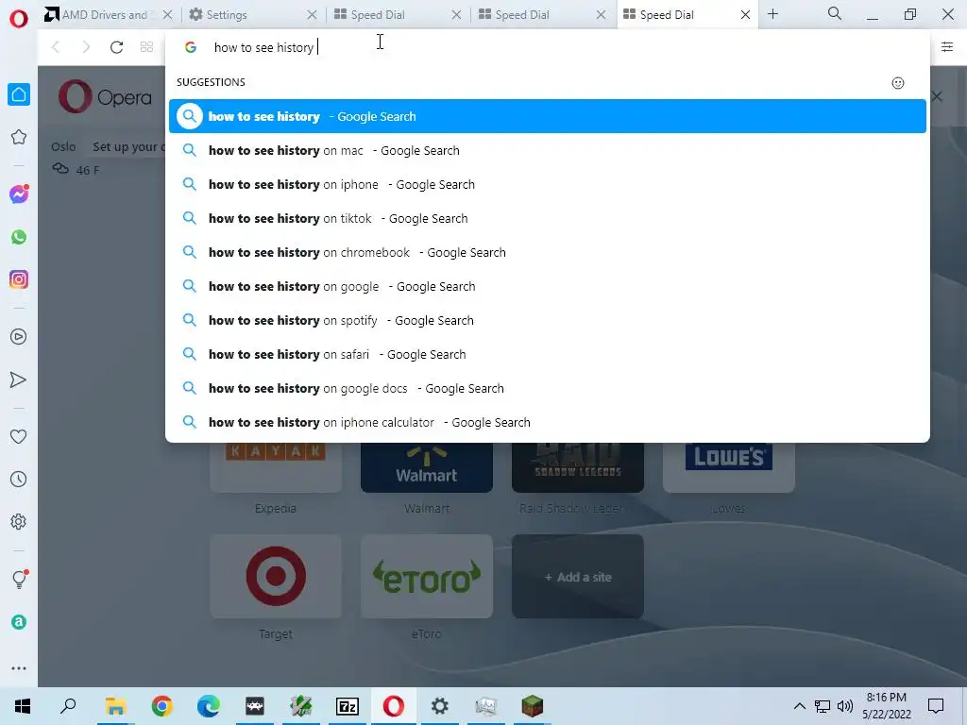Screen dimensions: 967x725
Task: Click the green circular 'a' sidebar icon
Action: (19, 622)
